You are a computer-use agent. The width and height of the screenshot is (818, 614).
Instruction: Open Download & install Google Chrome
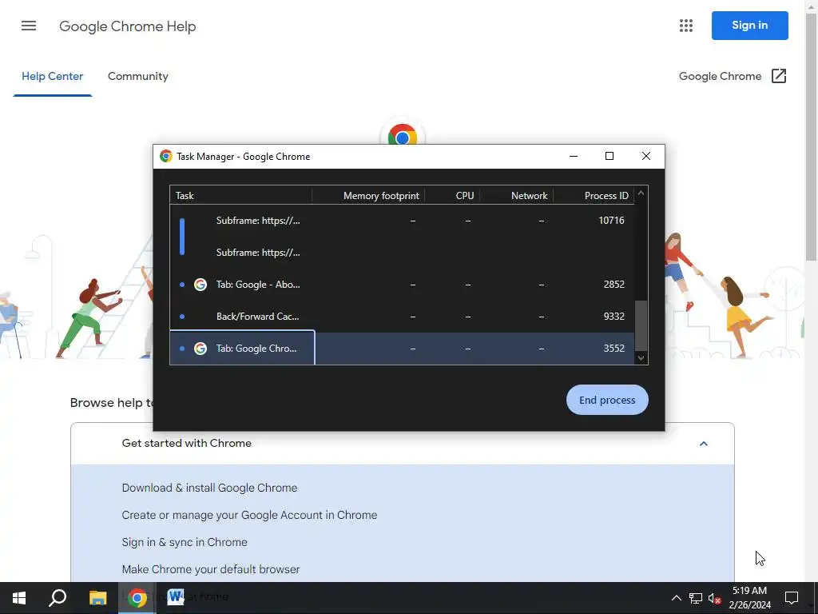pyautogui.click(x=209, y=488)
